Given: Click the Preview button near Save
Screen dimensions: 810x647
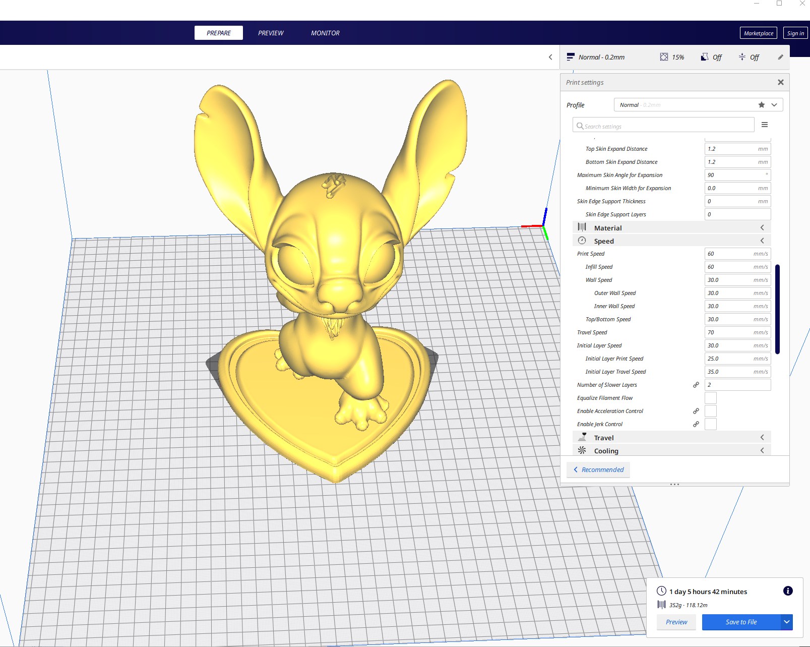Looking at the screenshot, I should 676,622.
